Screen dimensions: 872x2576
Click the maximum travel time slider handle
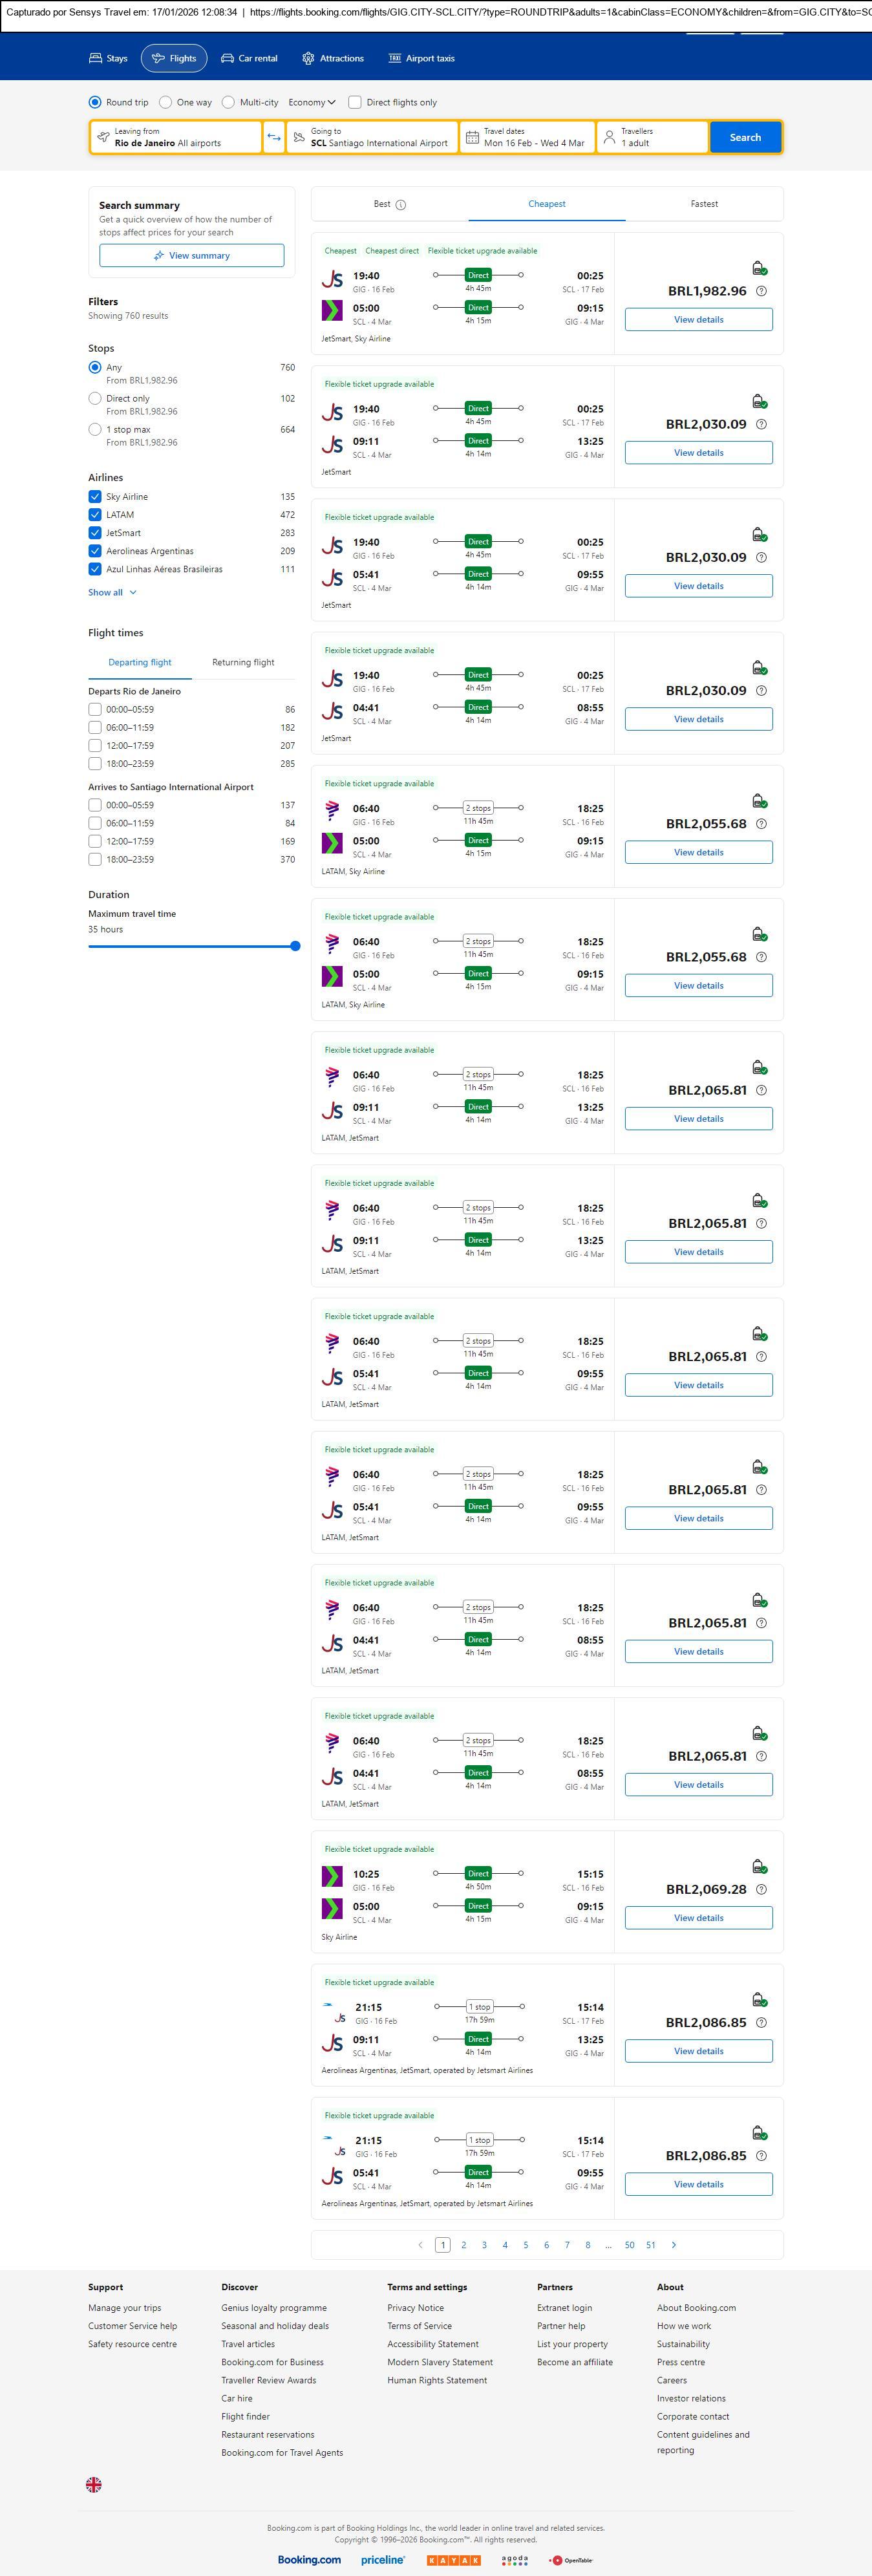(295, 946)
